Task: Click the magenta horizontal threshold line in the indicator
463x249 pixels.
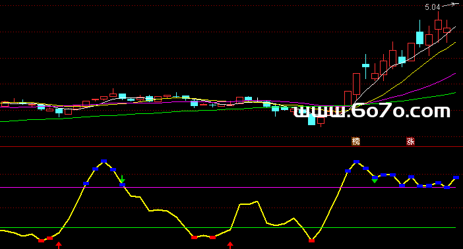Action: tap(228, 187)
